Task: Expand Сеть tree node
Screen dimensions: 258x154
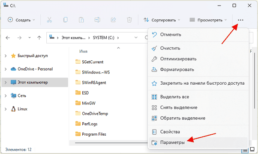Action: (x=6, y=96)
